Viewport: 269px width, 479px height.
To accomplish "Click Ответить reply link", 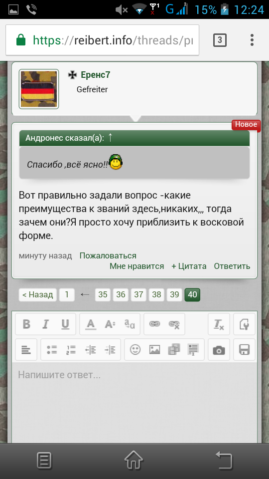I will 232,266.
